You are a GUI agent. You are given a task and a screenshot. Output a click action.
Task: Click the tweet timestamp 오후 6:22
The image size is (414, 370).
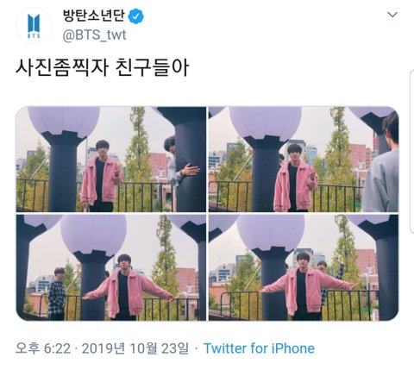click(x=43, y=348)
